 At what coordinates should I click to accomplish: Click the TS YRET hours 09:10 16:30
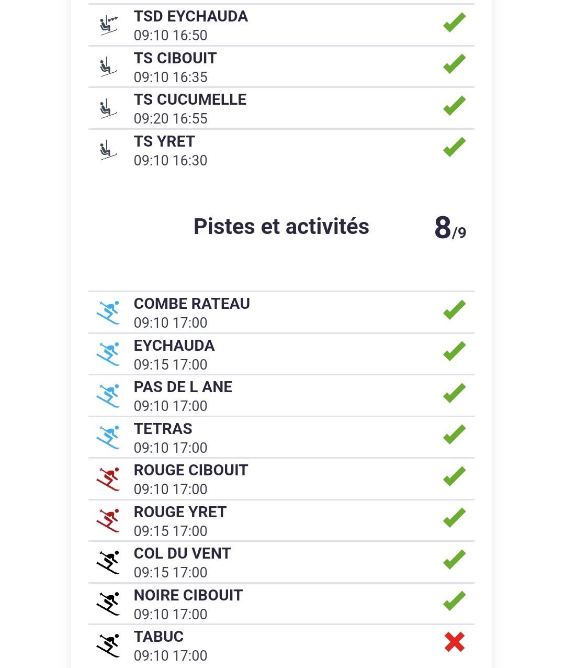point(171,160)
